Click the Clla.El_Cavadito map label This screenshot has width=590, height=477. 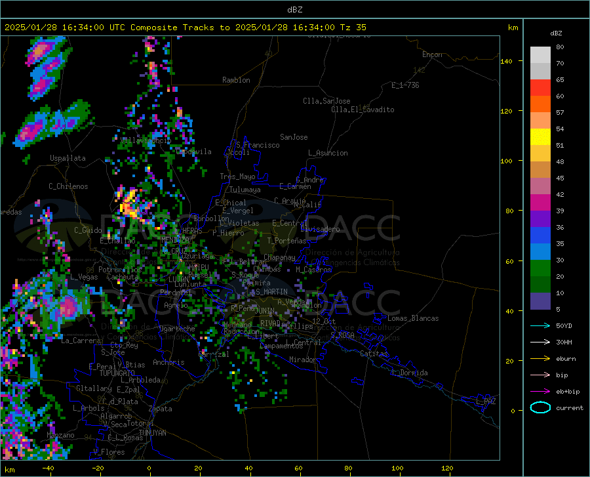363,110
